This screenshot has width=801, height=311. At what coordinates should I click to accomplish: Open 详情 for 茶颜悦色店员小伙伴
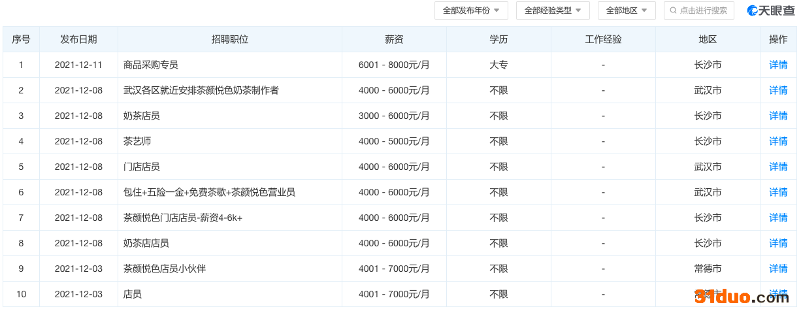[777, 269]
